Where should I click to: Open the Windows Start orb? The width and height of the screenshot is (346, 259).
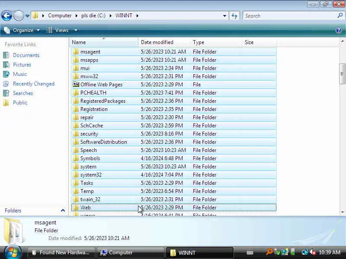(13, 252)
